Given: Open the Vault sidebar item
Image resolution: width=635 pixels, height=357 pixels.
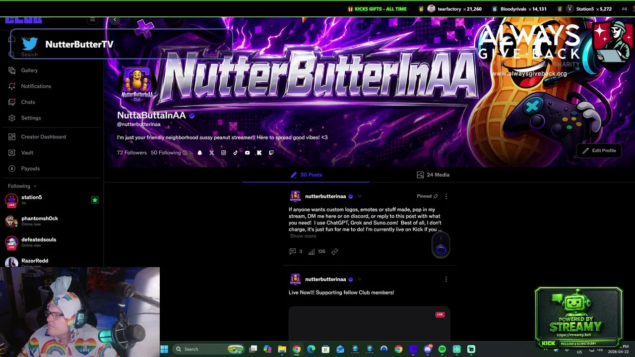Looking at the screenshot, I should (x=21, y=153).
